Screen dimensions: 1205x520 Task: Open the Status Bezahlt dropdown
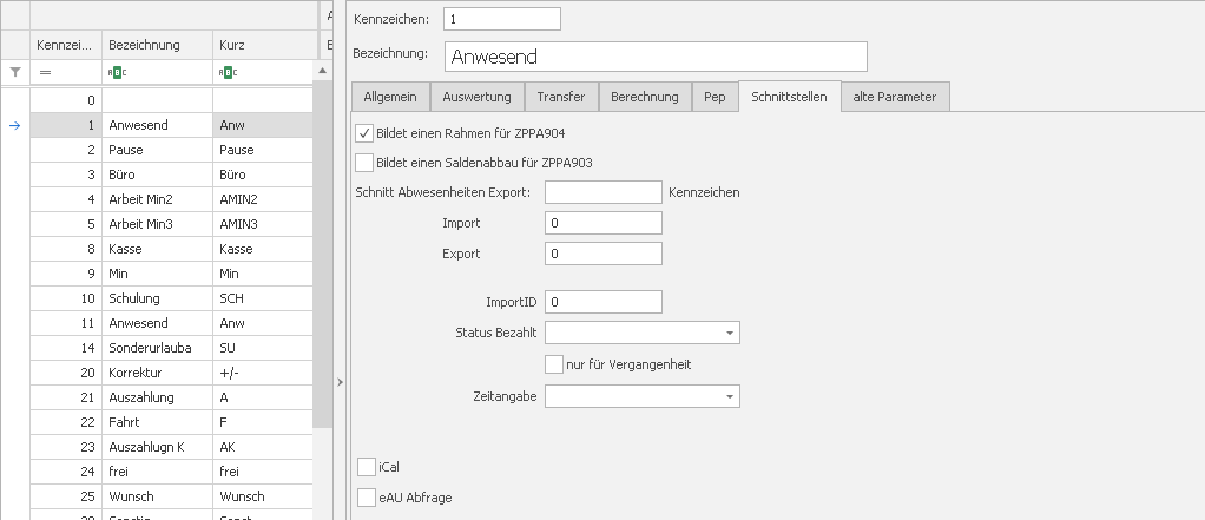point(729,333)
